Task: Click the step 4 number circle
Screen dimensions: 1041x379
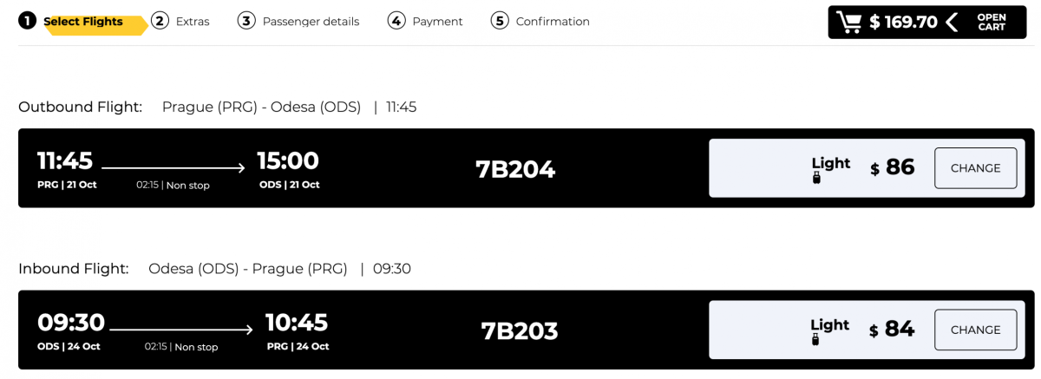Action: click(396, 21)
